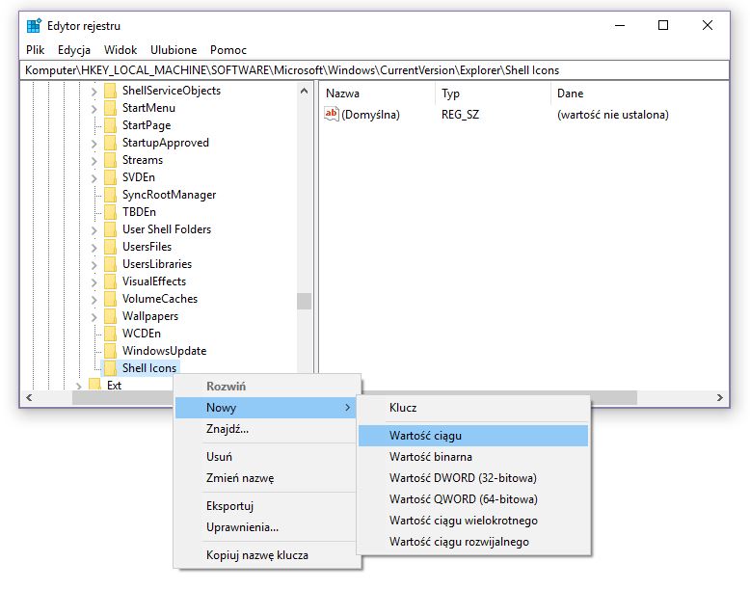Choose Eksportuj in context menu
Screen dimensions: 750x589
coord(265,506)
